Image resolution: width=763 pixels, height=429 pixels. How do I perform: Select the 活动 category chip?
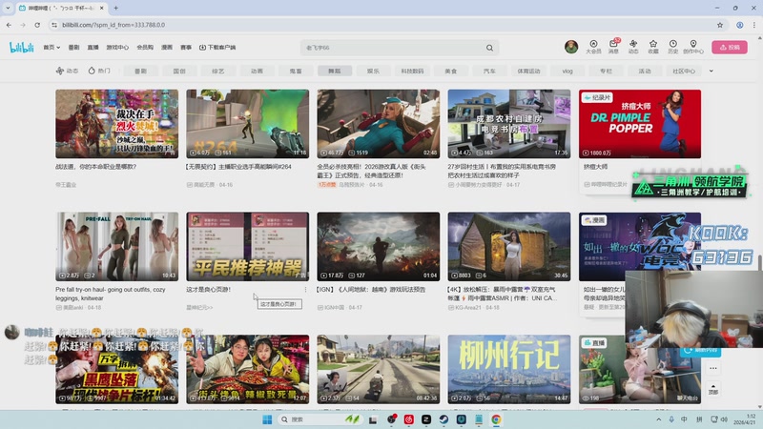tap(645, 71)
